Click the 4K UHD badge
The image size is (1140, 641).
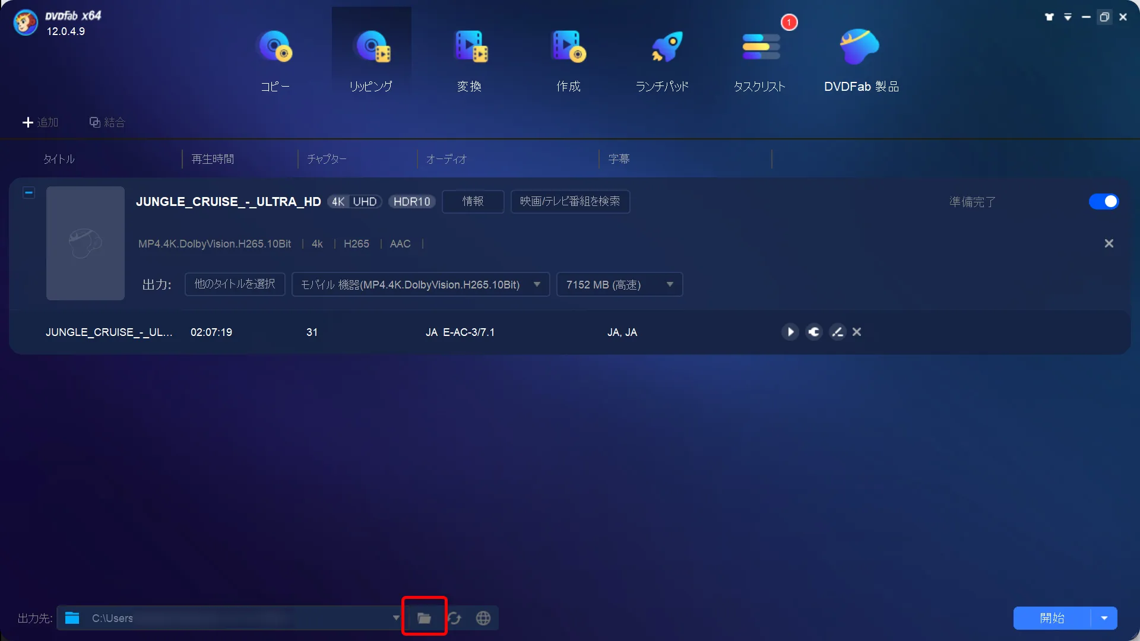point(354,202)
